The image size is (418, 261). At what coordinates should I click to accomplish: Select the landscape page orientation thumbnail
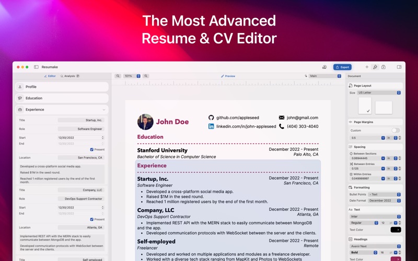[384, 108]
